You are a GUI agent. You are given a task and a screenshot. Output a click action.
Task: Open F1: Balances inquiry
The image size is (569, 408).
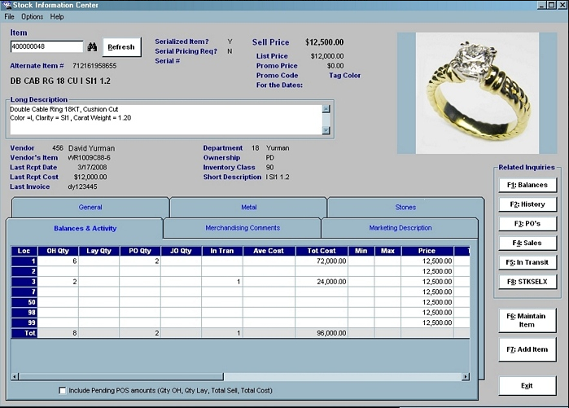click(527, 185)
